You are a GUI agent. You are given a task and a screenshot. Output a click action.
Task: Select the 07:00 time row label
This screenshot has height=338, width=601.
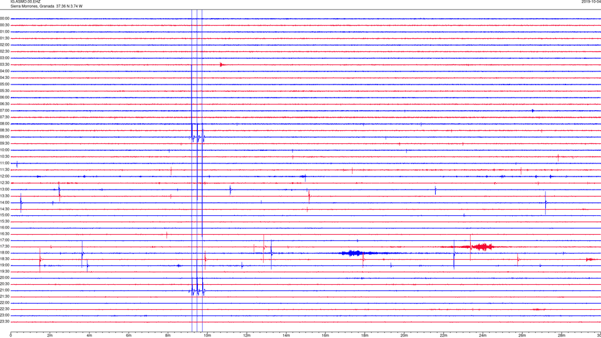click(4, 110)
